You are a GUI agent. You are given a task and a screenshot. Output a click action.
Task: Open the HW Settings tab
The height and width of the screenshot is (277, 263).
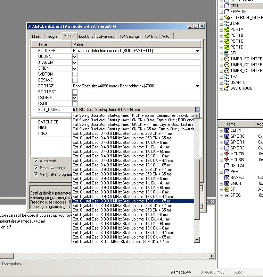coord(129,36)
